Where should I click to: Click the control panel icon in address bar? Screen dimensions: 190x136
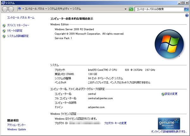coord(20,9)
